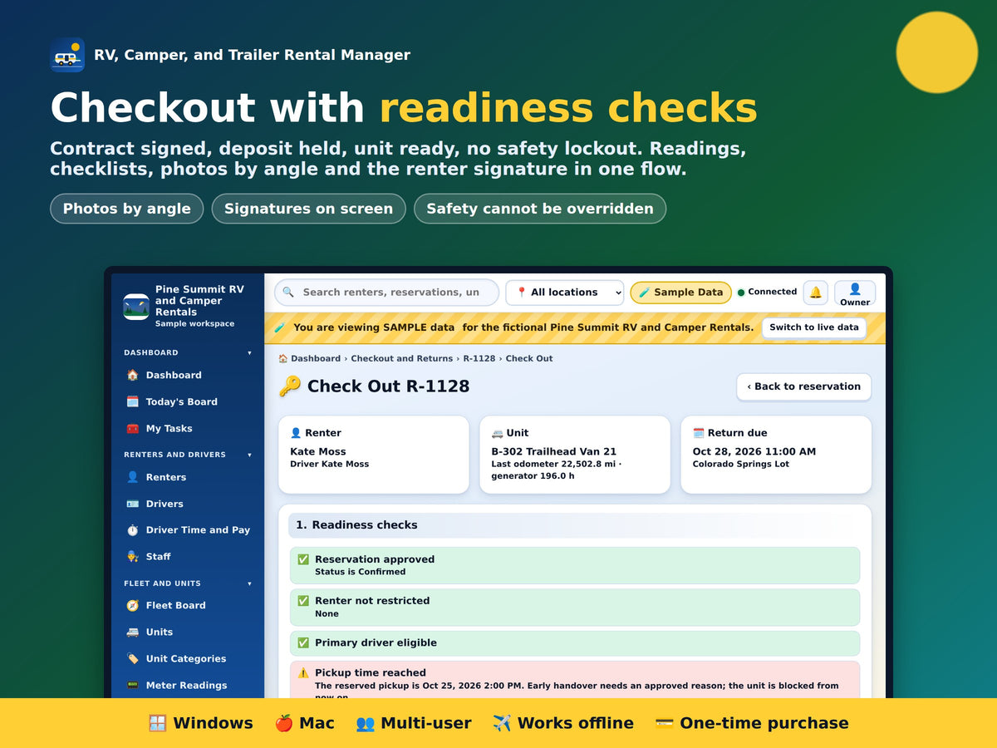Toggle the Sample Data pill
997x748 pixels.
(680, 293)
